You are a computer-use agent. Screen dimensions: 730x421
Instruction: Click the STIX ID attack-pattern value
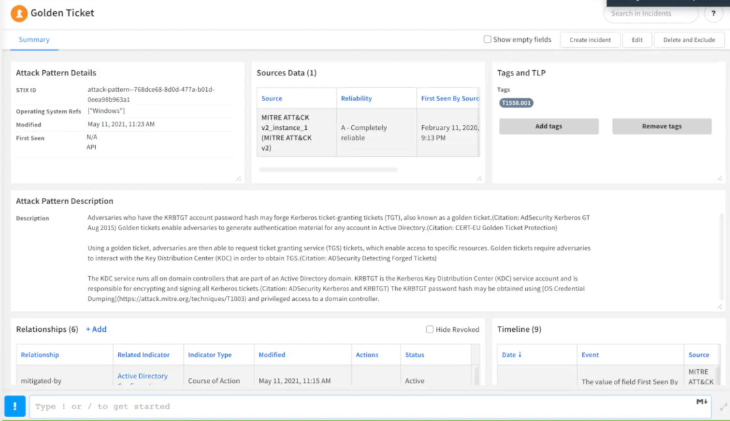(x=151, y=94)
